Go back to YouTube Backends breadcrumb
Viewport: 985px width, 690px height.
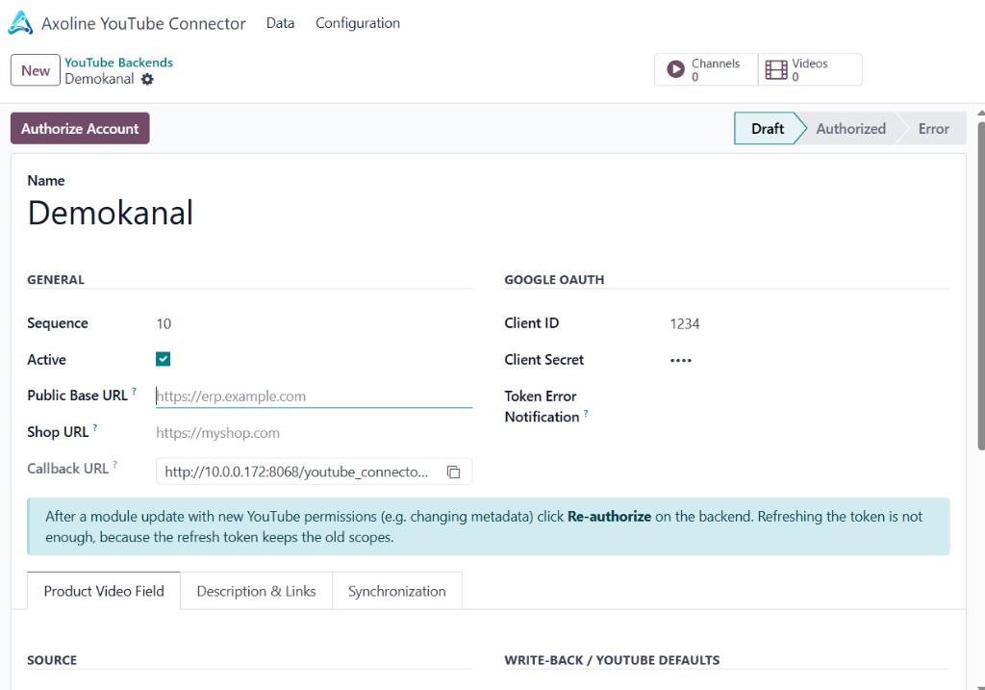click(118, 63)
